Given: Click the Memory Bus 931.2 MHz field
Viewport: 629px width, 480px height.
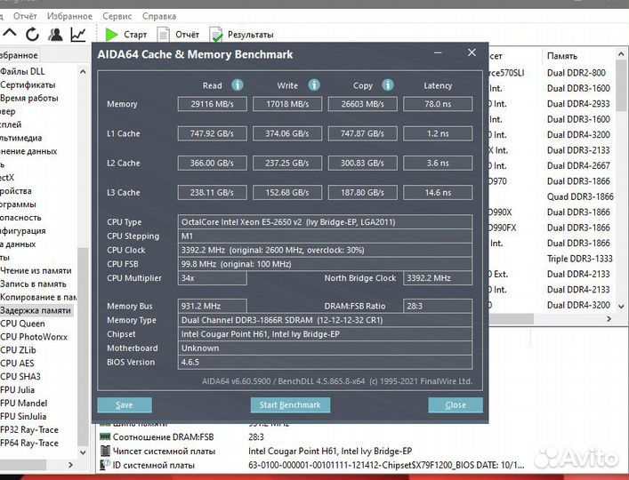Looking at the screenshot, I should point(213,306).
